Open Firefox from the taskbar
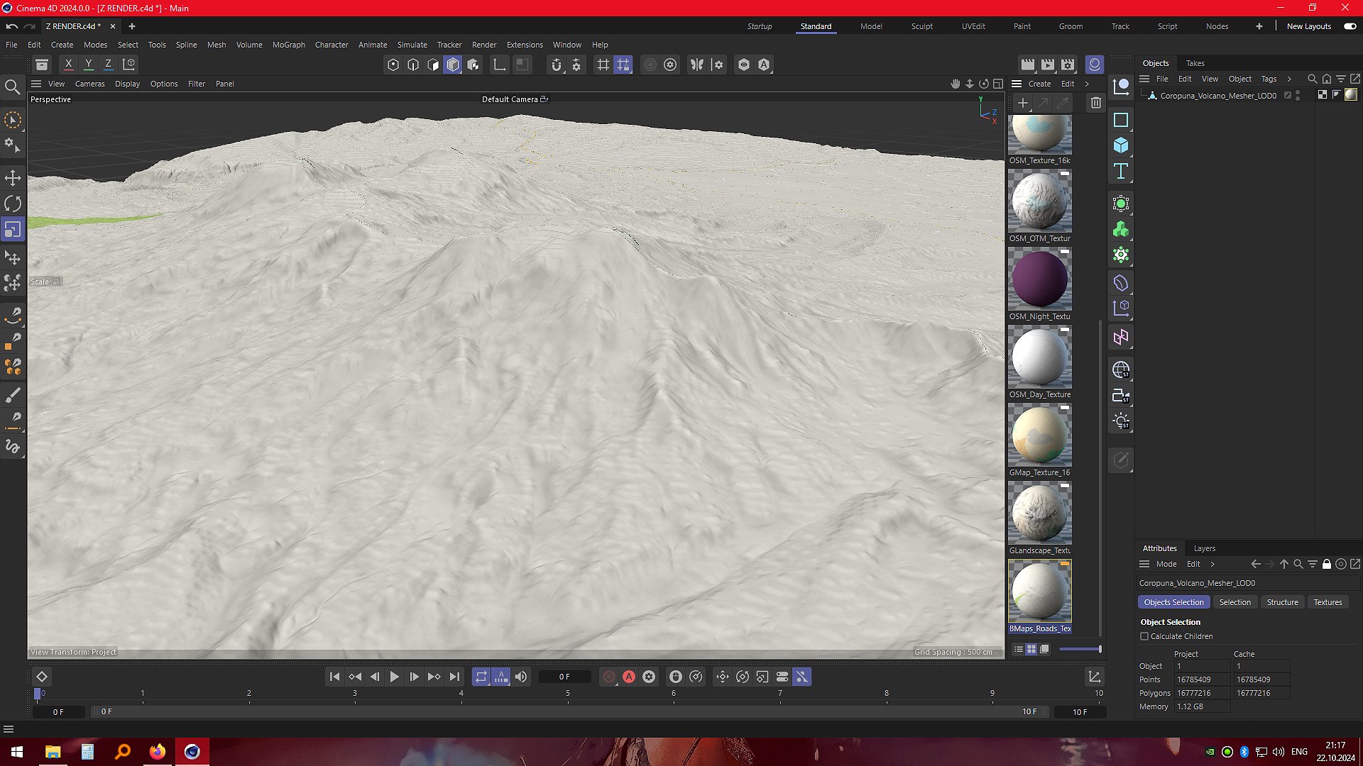 click(157, 752)
